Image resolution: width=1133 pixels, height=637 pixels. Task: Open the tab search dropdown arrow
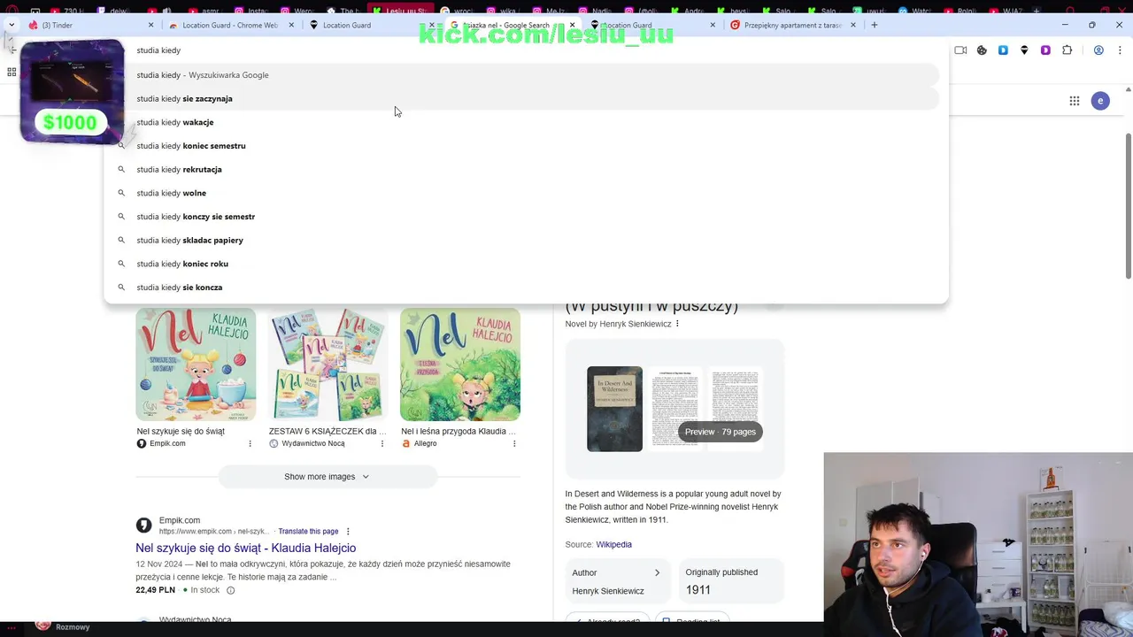[11, 25]
